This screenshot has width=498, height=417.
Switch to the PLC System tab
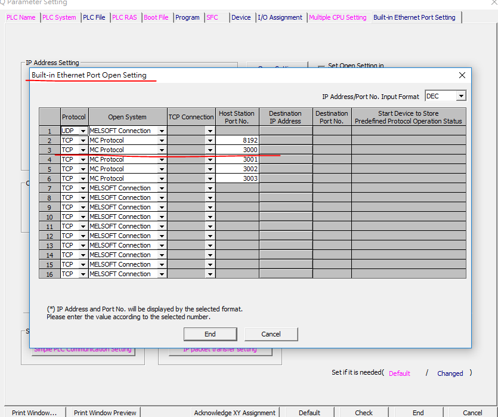click(59, 17)
